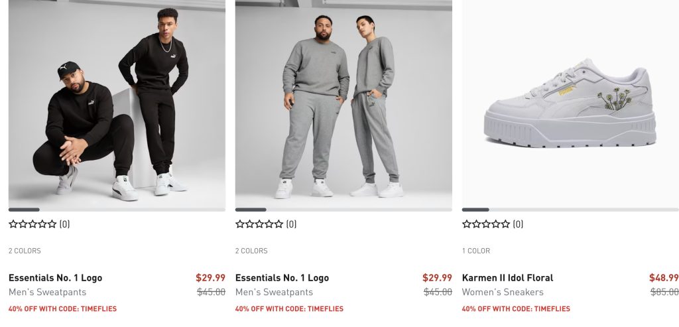Click the star rating under the gray sweatpants
This screenshot has width=679, height=327.
[x=259, y=224]
